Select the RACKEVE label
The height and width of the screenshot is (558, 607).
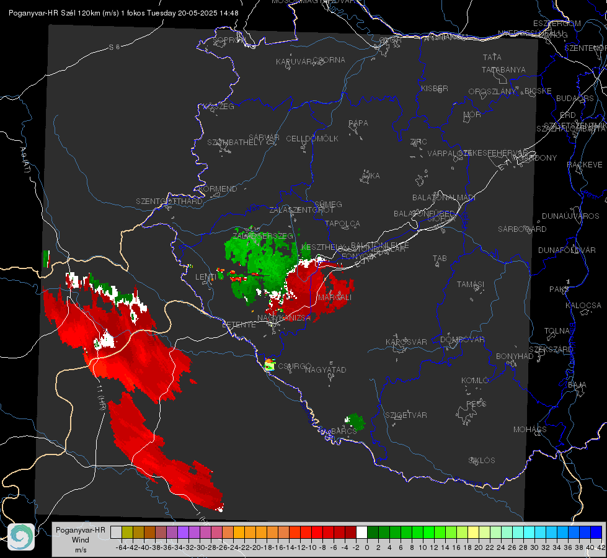tap(585, 165)
